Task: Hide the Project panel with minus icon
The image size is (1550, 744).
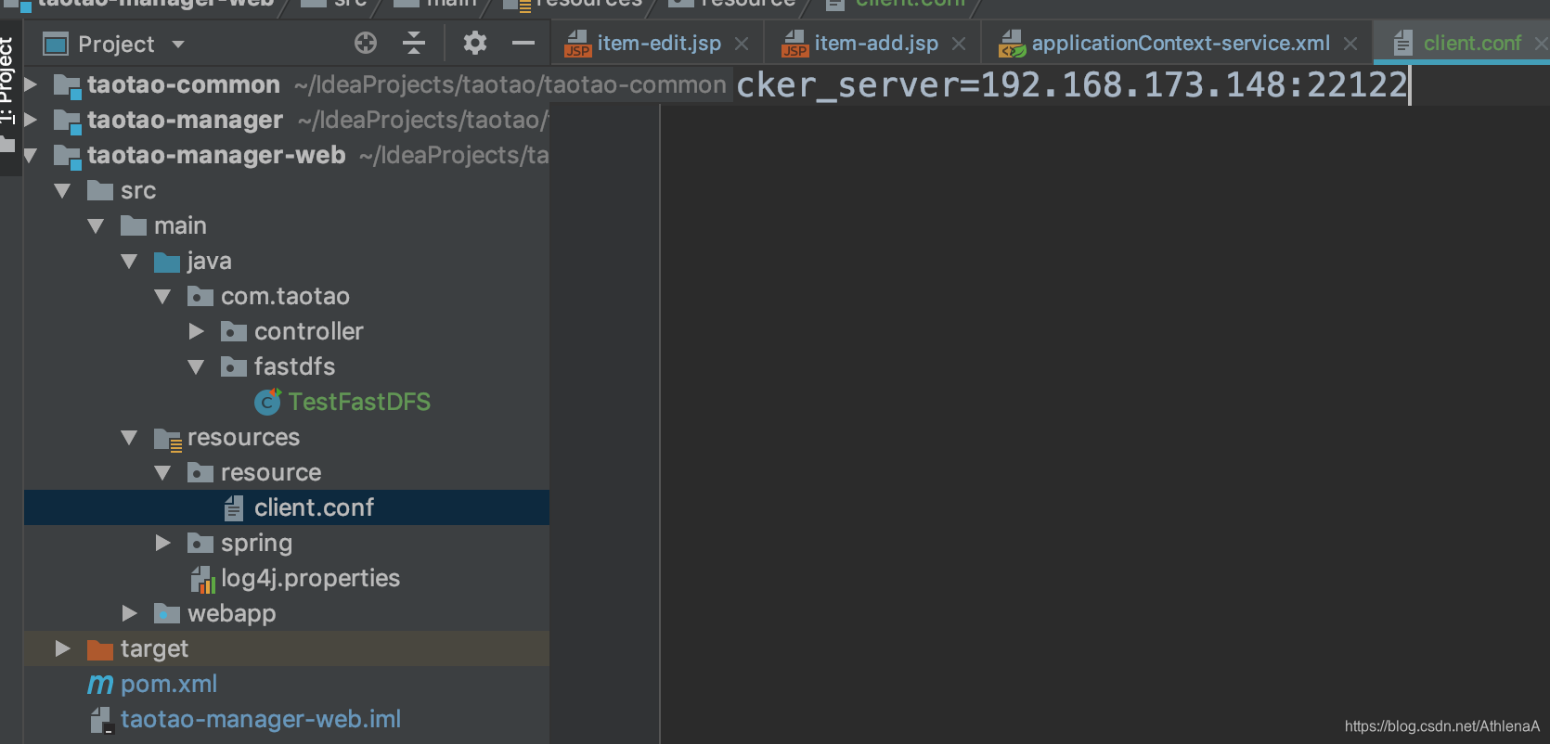Action: 523,43
